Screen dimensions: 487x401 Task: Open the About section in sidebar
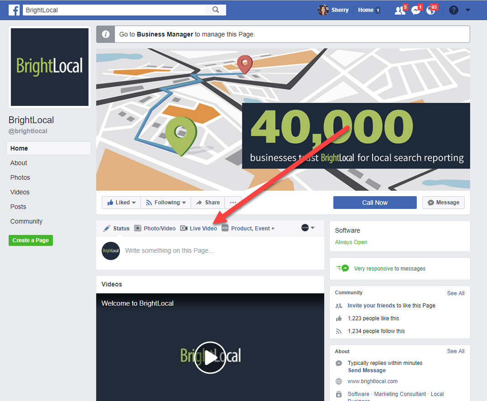(x=19, y=163)
